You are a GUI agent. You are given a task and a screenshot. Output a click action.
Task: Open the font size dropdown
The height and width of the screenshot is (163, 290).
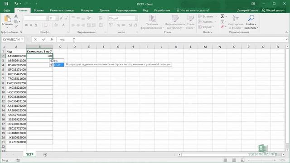(57, 18)
